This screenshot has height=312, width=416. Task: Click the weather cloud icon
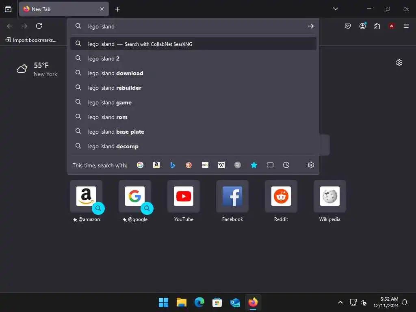tap(22, 69)
